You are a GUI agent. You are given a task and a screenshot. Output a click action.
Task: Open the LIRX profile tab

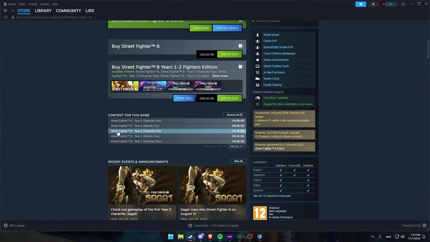click(x=90, y=11)
